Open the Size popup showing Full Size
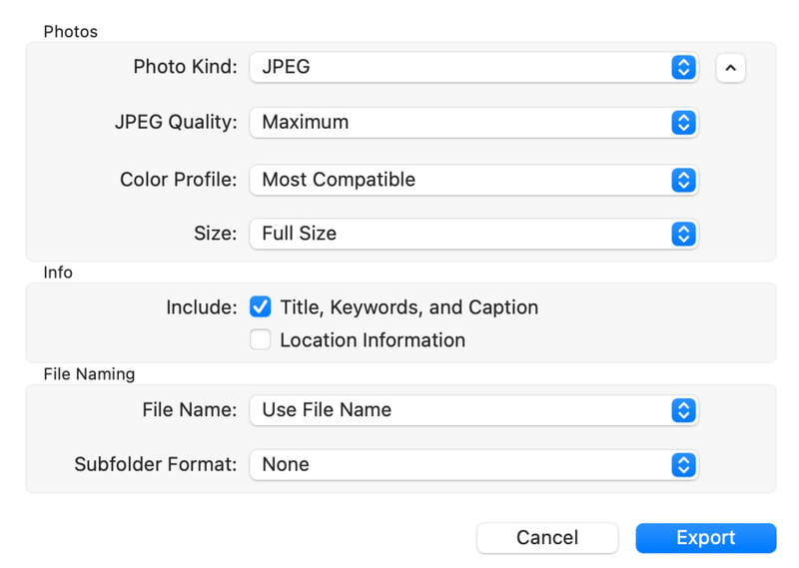 click(459, 234)
